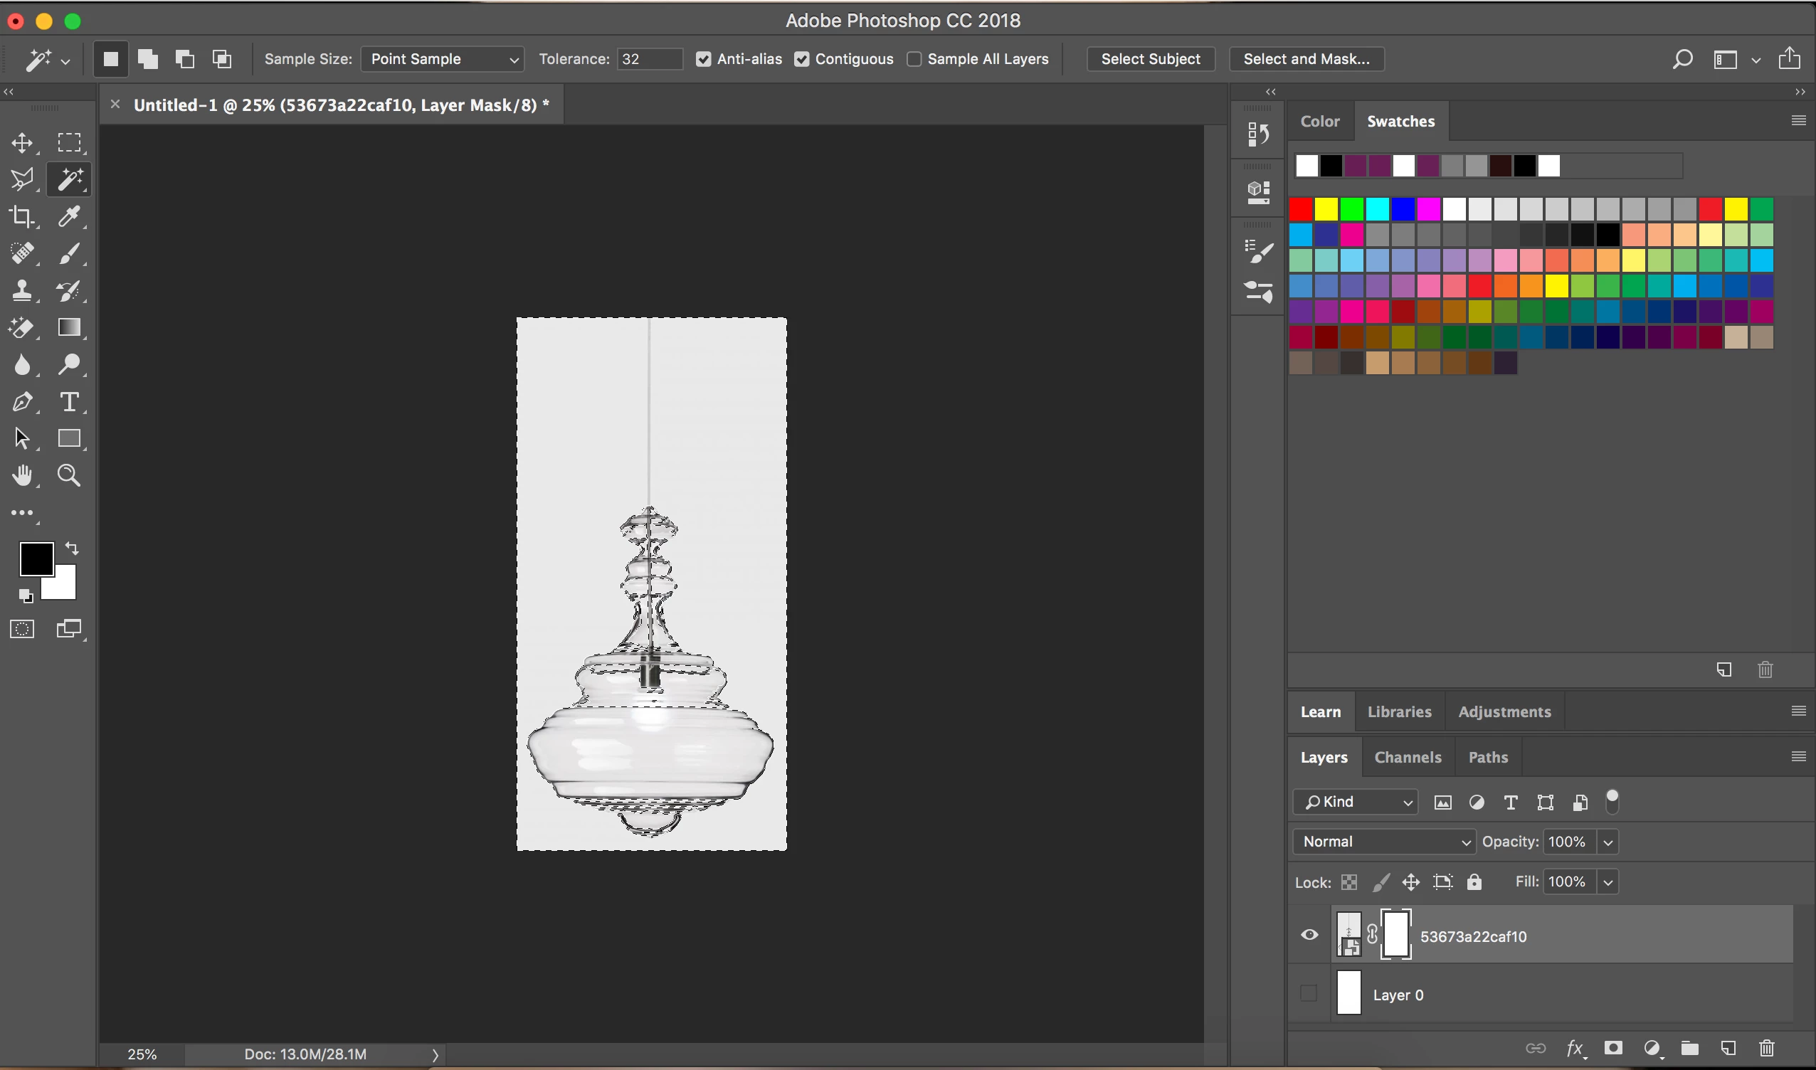This screenshot has height=1070, width=1816.
Task: Switch to the Color panel tab
Action: click(x=1319, y=121)
